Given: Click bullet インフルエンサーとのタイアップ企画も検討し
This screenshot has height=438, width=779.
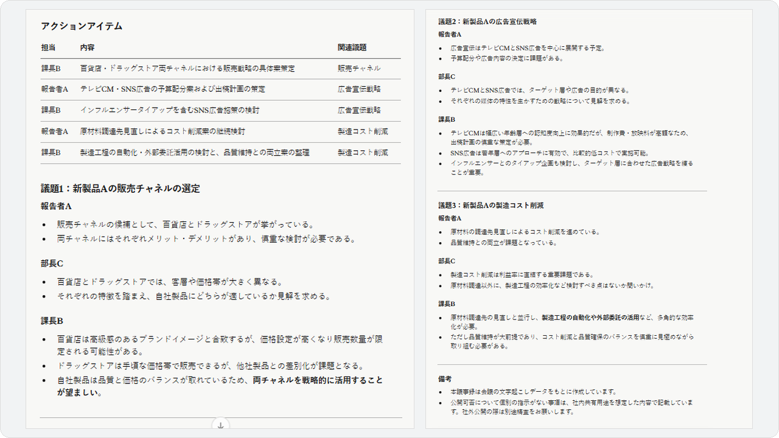Looking at the screenshot, I should [571, 168].
